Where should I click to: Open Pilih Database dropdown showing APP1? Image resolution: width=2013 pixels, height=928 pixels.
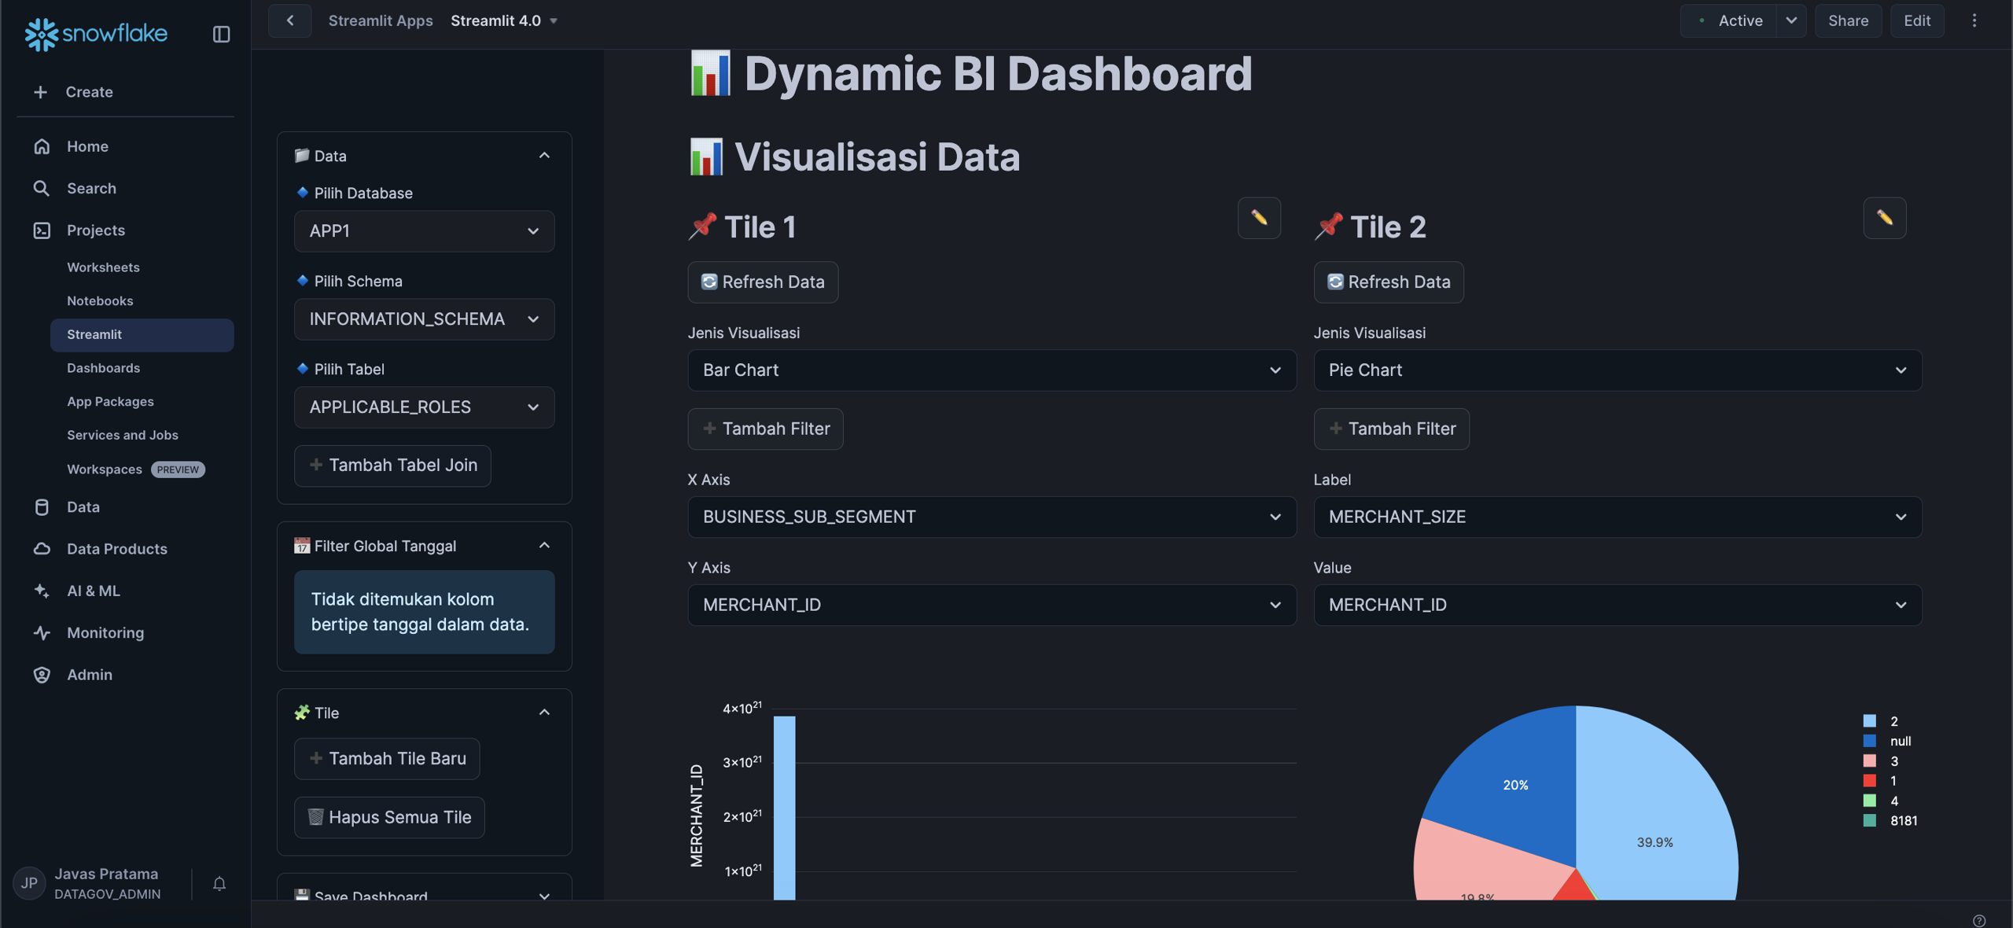pos(425,231)
